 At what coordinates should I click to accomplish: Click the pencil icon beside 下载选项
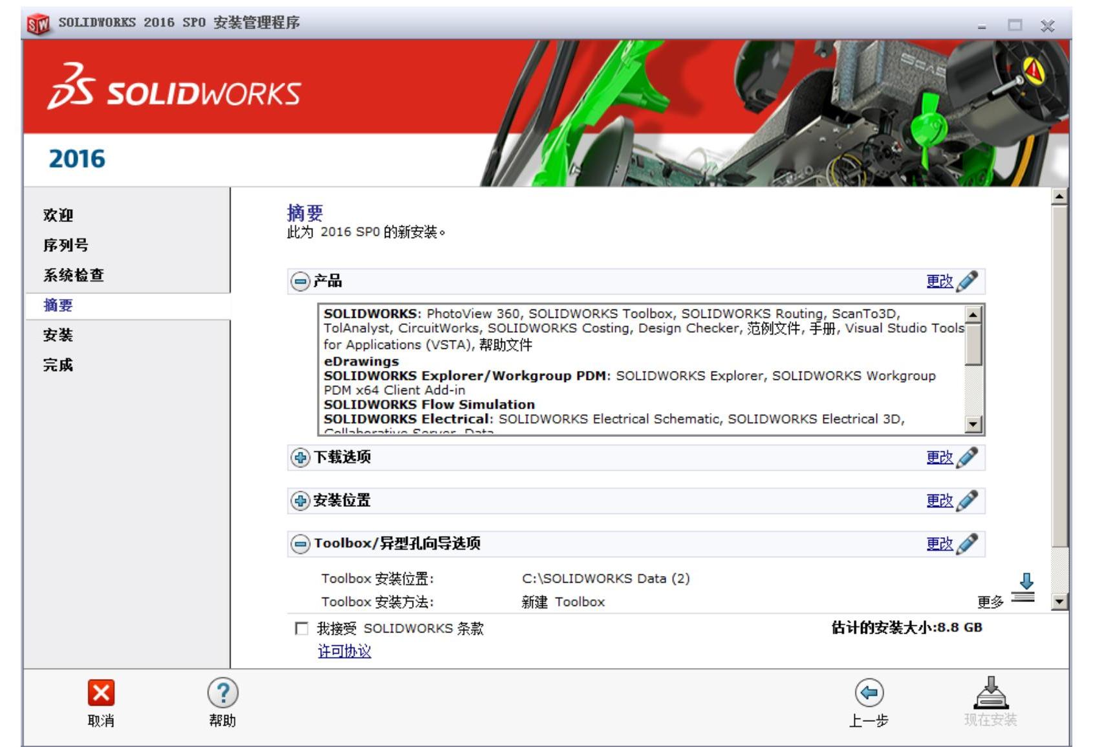point(967,457)
